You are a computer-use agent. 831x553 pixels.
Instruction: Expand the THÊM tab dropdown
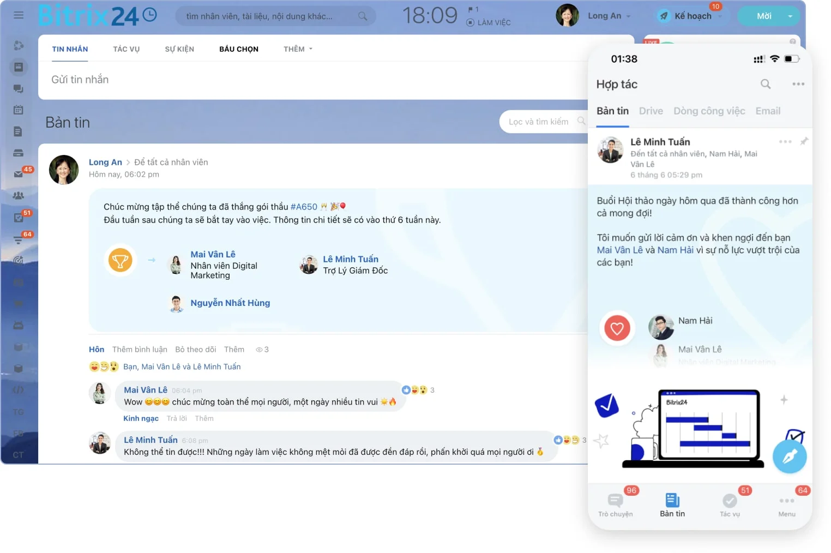pos(297,49)
